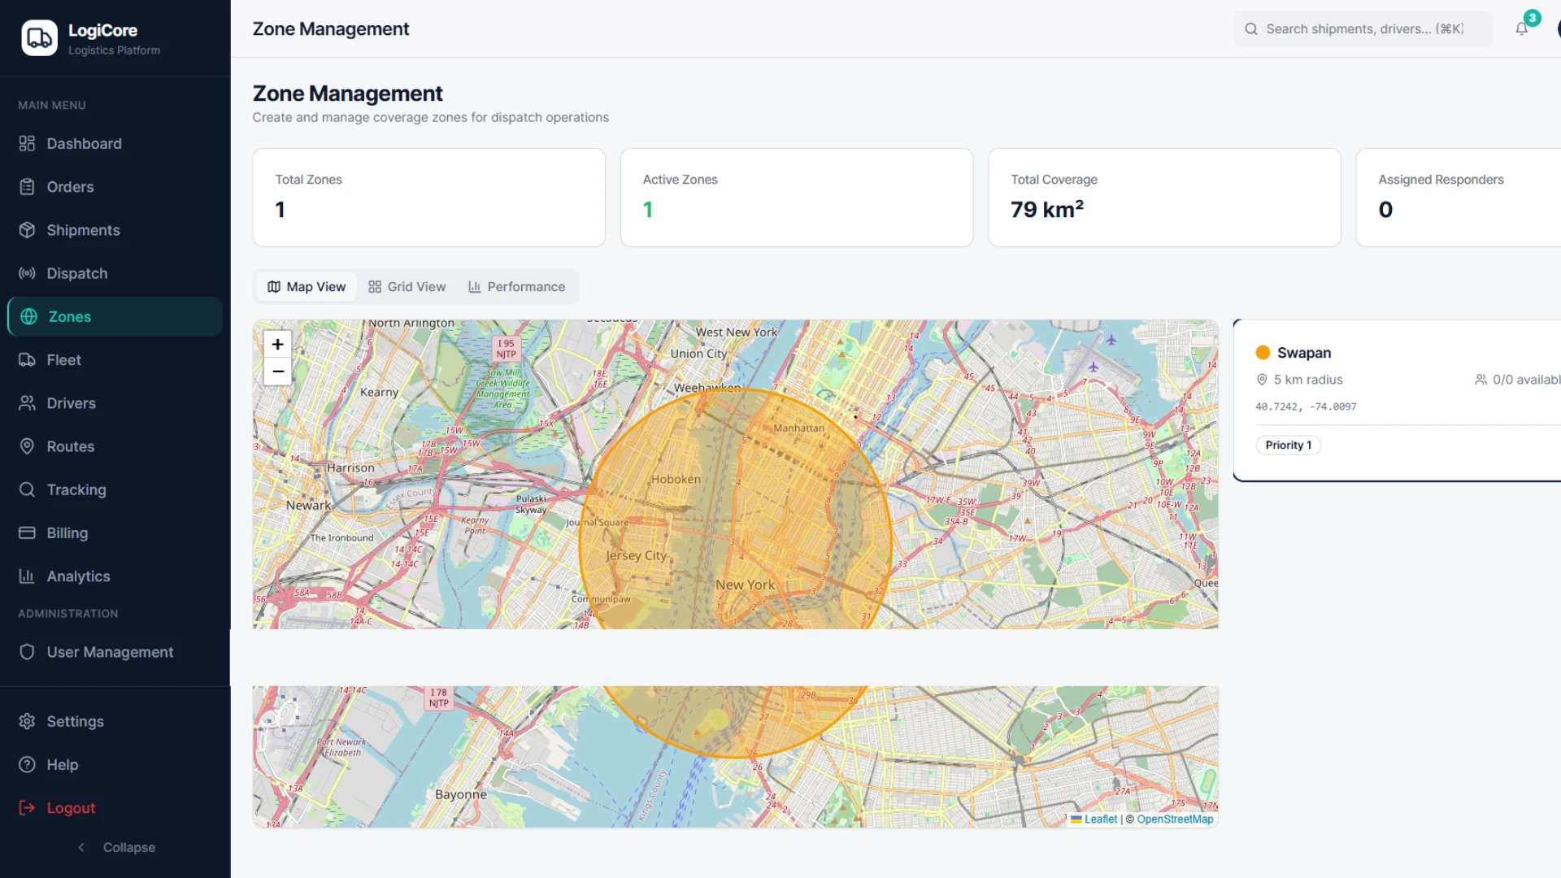Click the responders icon beside 0/0 available
1561x878 pixels.
point(1481,380)
